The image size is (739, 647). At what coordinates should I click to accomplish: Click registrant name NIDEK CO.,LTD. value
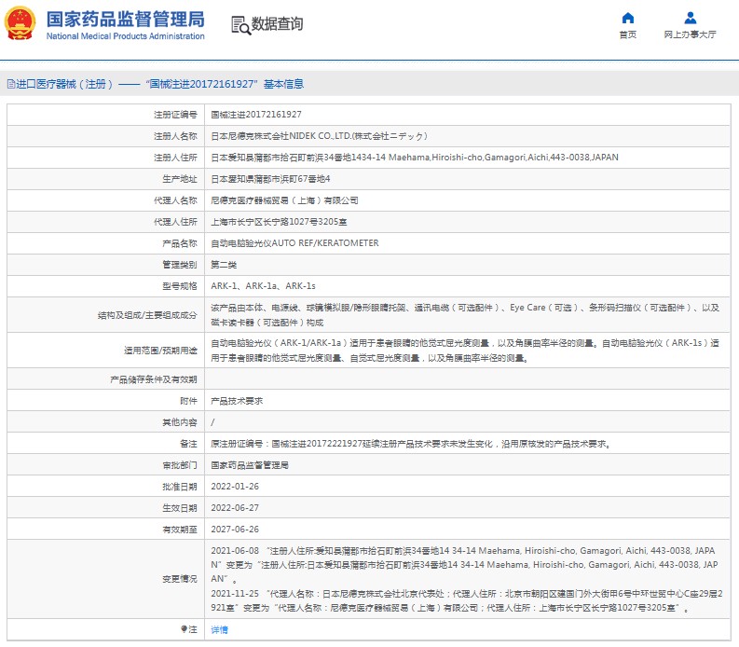coord(319,136)
